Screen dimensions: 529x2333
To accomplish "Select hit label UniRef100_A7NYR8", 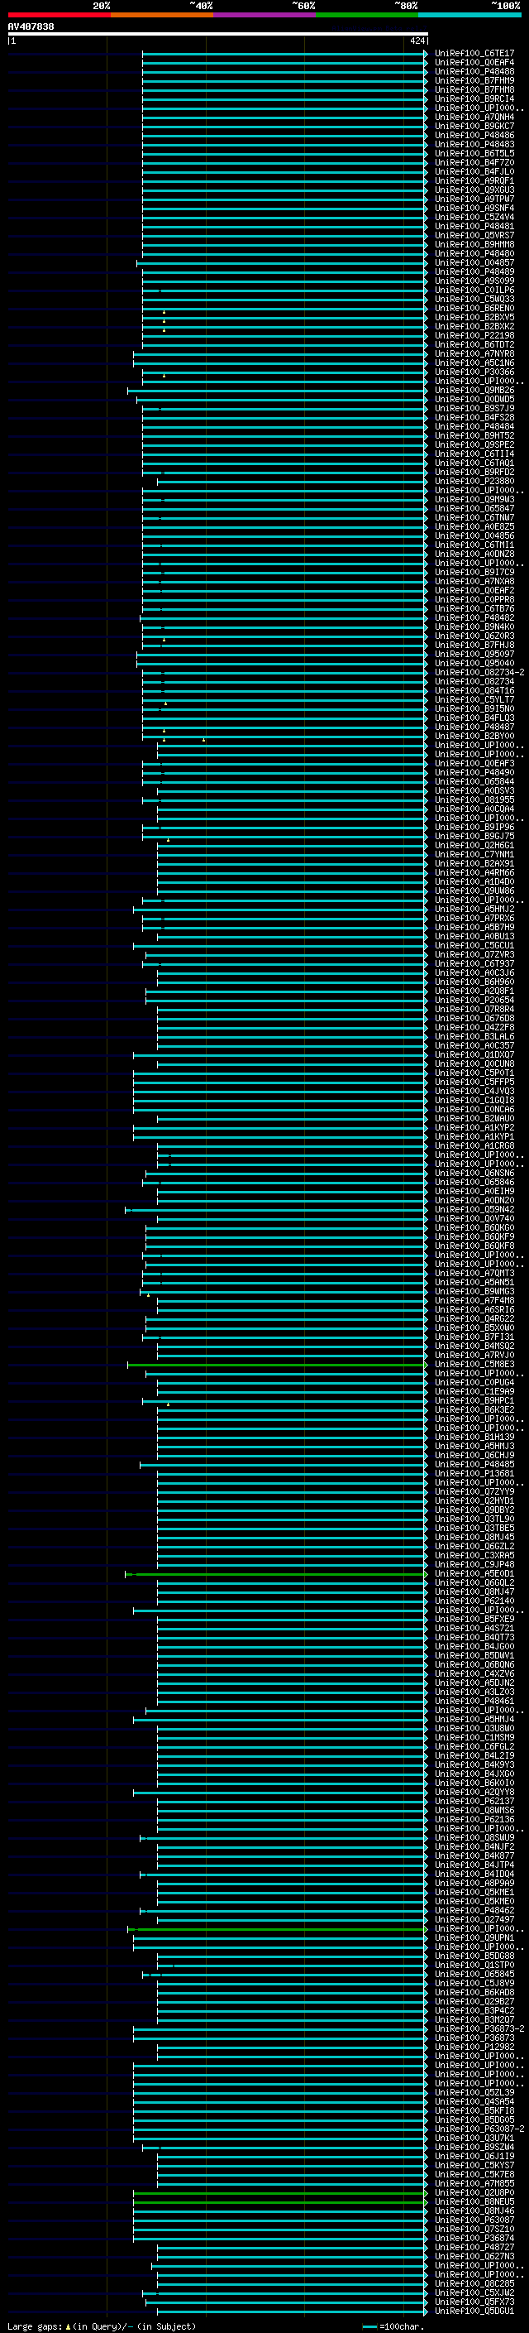I will (x=474, y=354).
